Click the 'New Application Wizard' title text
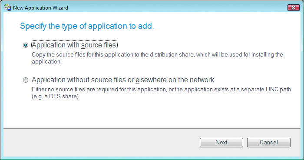This screenshot has height=160, width=304. coord(40,8)
